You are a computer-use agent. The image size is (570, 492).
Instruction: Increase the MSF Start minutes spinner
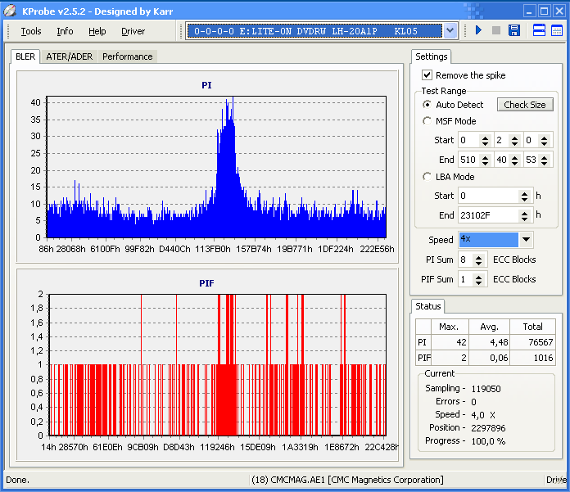pyautogui.click(x=485, y=137)
